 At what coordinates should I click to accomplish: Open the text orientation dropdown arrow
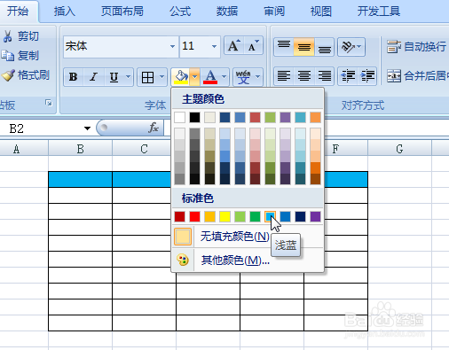tap(359, 47)
